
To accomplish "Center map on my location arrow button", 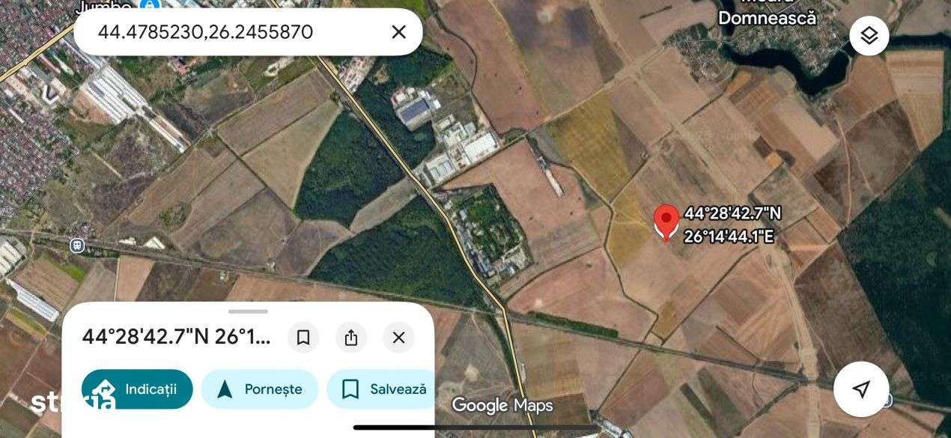I will tap(861, 389).
